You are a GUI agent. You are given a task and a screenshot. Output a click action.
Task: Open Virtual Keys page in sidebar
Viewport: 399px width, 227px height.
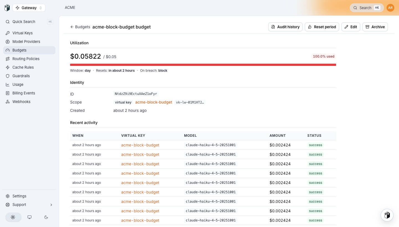tap(29, 33)
